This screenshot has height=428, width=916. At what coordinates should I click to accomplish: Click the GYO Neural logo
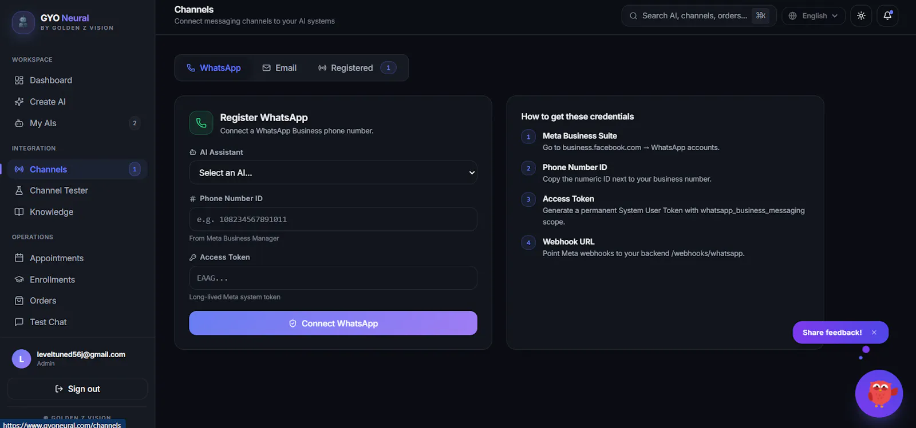click(x=23, y=22)
